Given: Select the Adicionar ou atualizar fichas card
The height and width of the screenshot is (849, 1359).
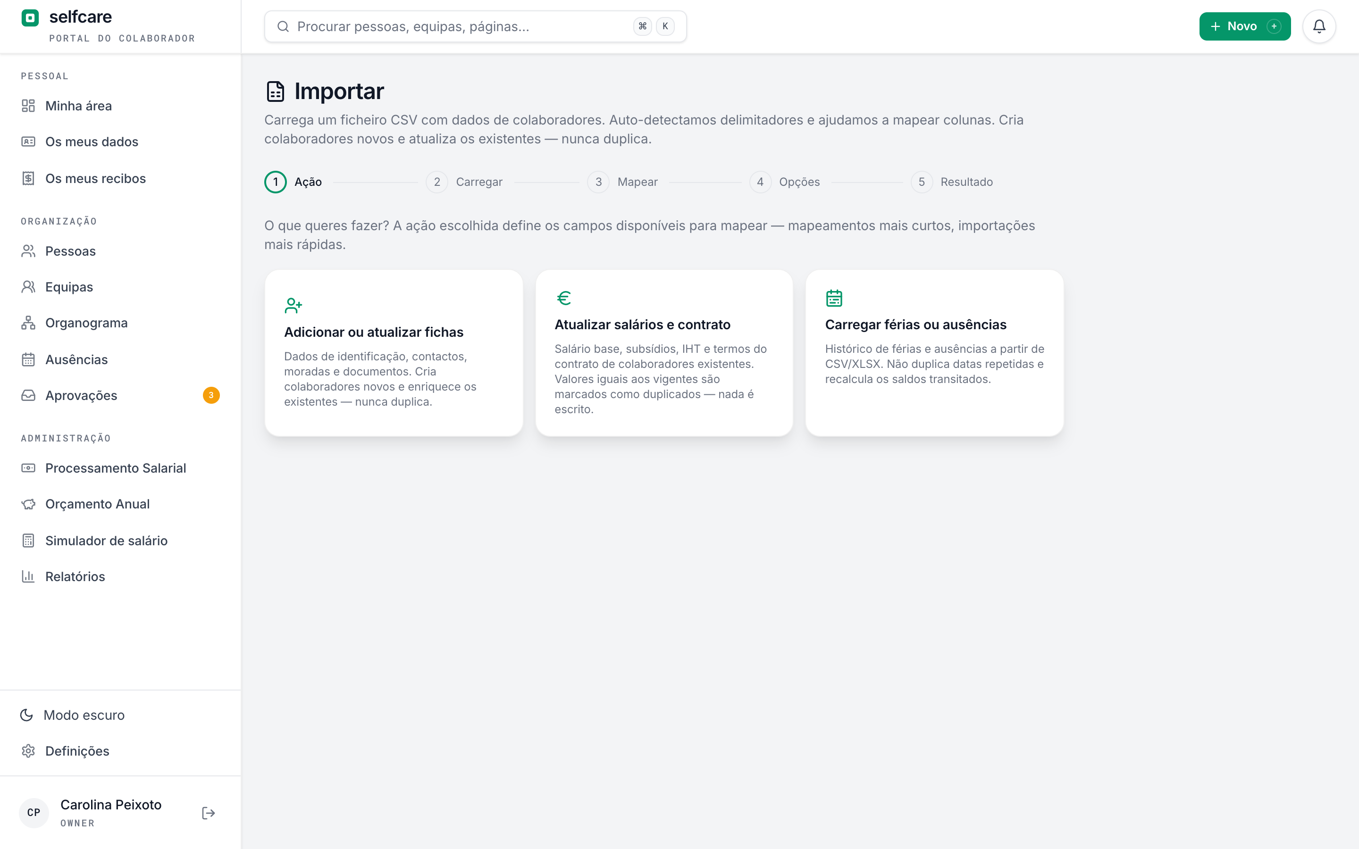Looking at the screenshot, I should (x=394, y=353).
